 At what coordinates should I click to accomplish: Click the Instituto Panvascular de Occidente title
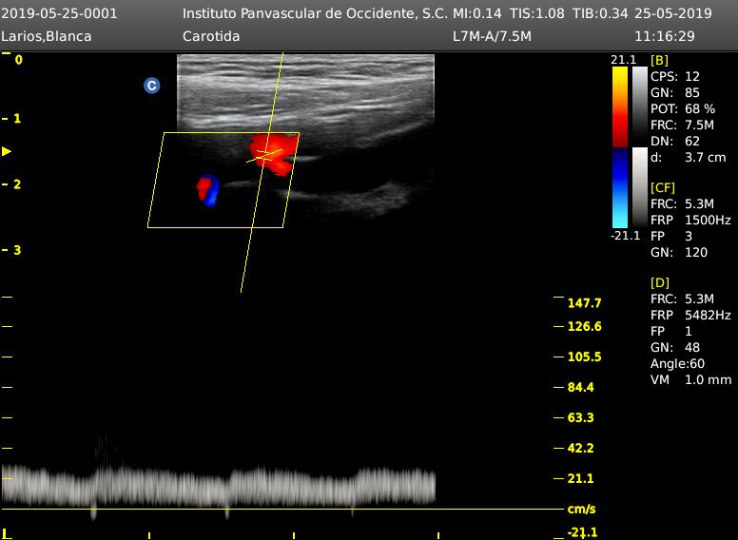315,13
